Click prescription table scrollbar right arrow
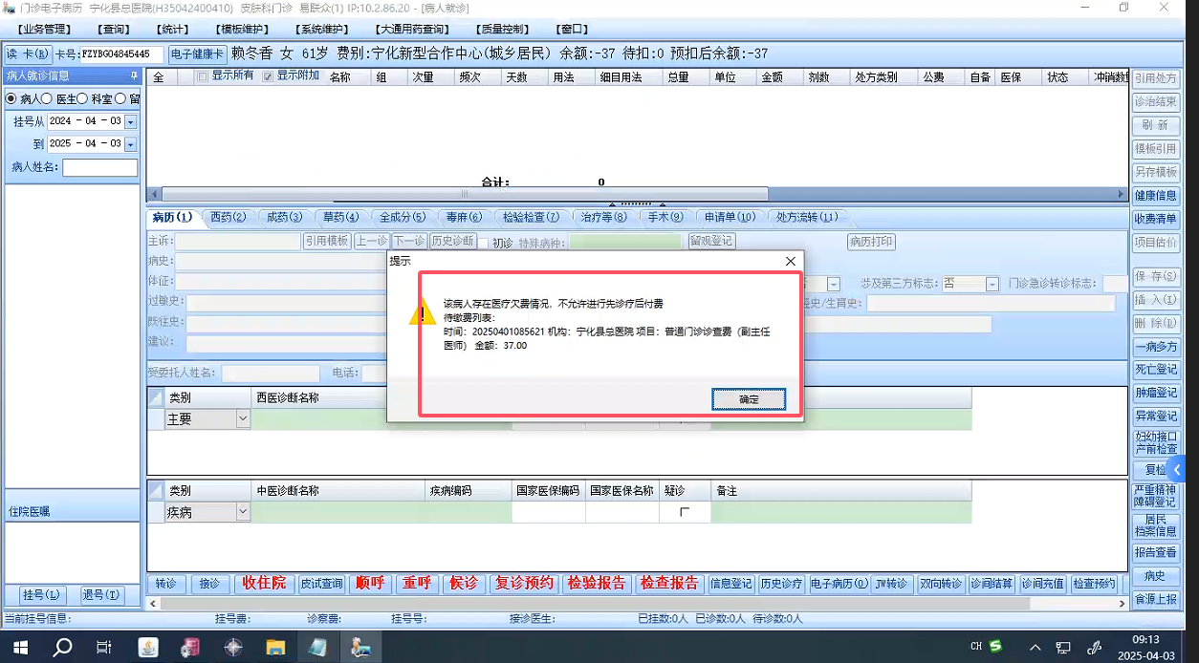 1122,194
